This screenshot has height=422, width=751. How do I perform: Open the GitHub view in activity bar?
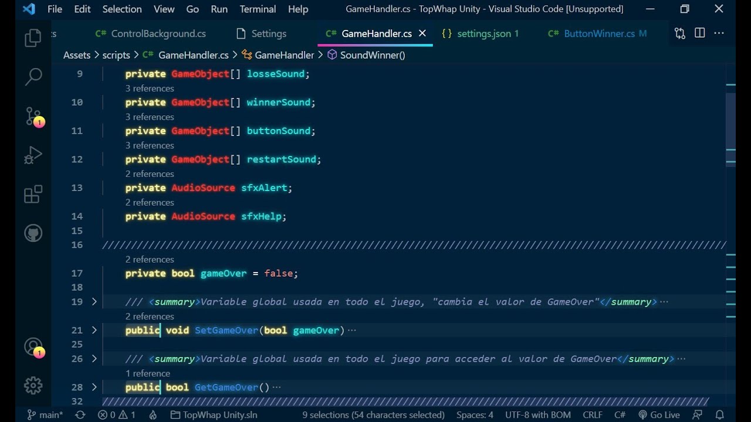coord(33,233)
